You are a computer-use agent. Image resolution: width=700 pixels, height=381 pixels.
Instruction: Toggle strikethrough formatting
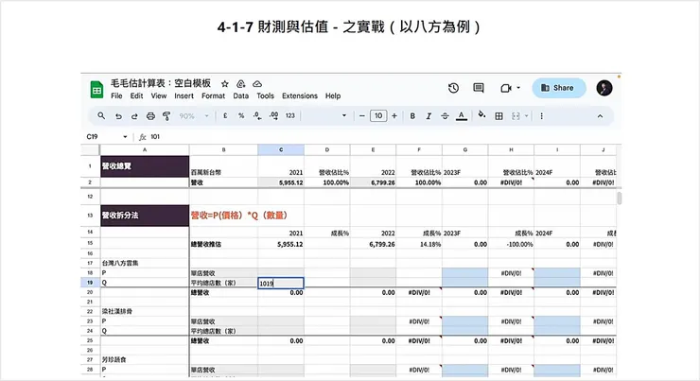click(446, 116)
